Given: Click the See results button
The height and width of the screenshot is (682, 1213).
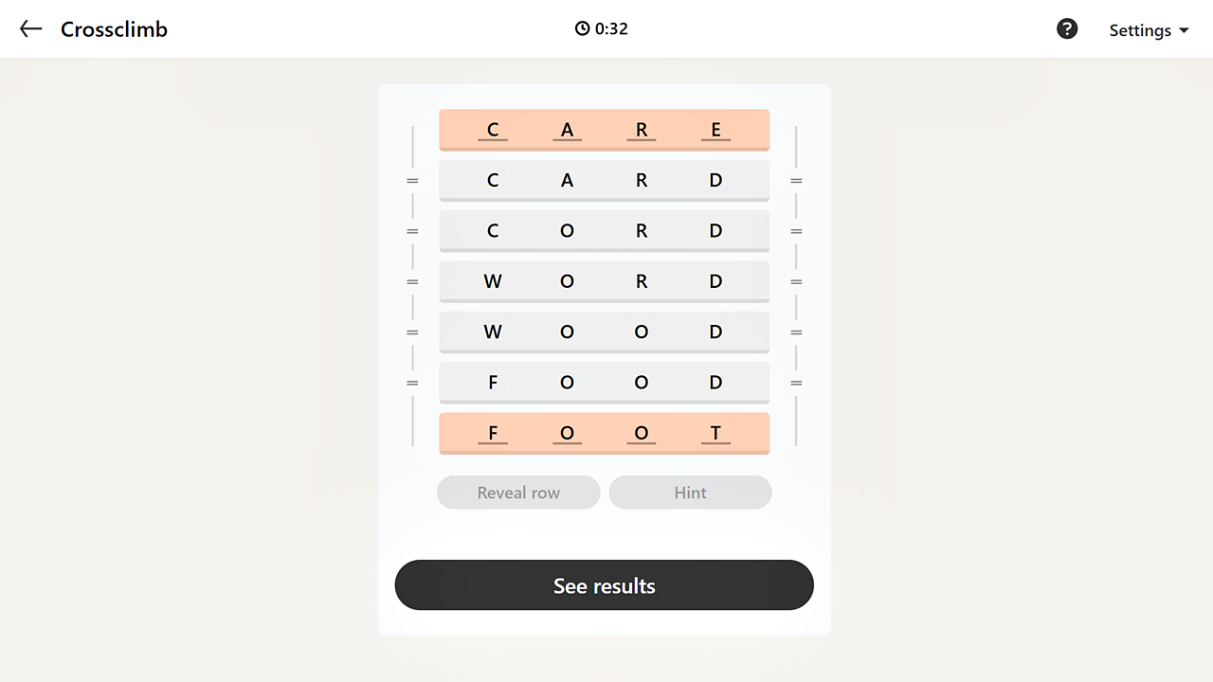Looking at the screenshot, I should (x=604, y=585).
